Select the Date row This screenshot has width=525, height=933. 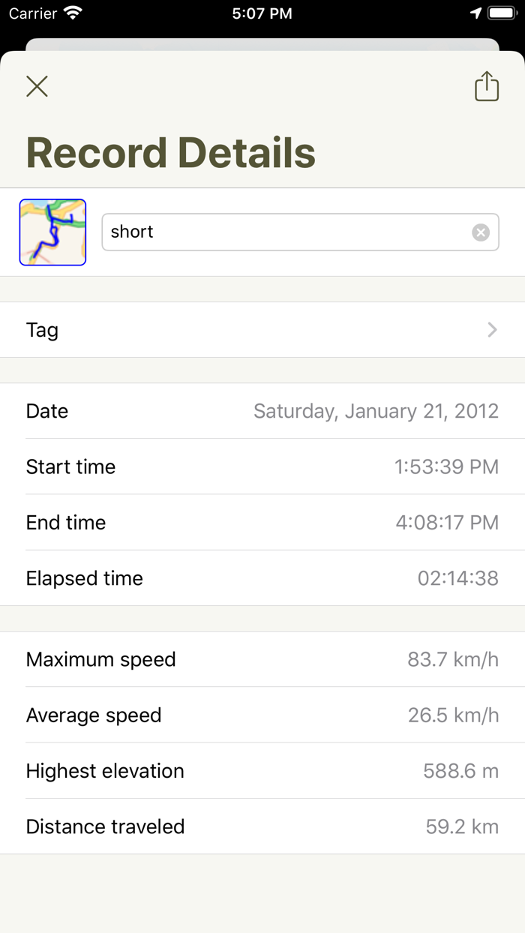point(262,411)
